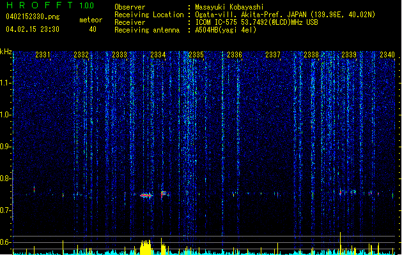The height and width of the screenshot is (255, 402).
Task: Click the strong red meteor echo before 2334
Action: click(146, 196)
